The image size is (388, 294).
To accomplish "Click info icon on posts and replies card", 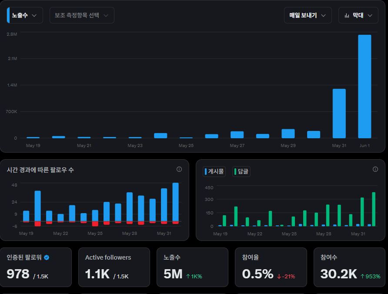I will pos(375,169).
